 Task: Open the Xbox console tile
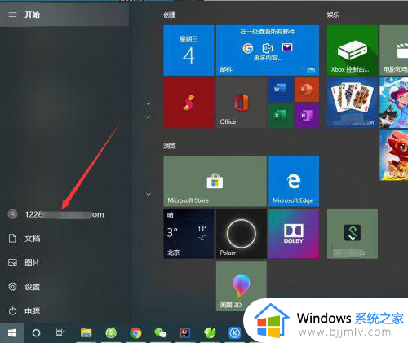click(x=353, y=51)
